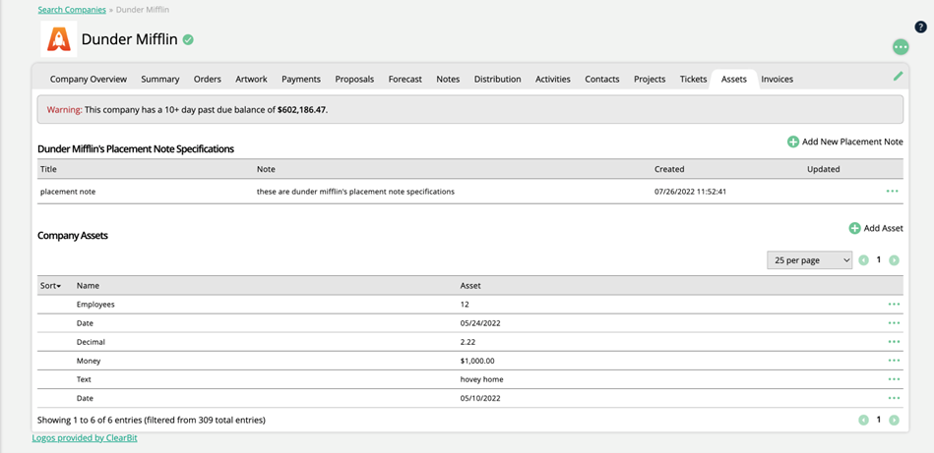
Task: Open options for Date 05/10/2022 row
Action: coord(894,398)
